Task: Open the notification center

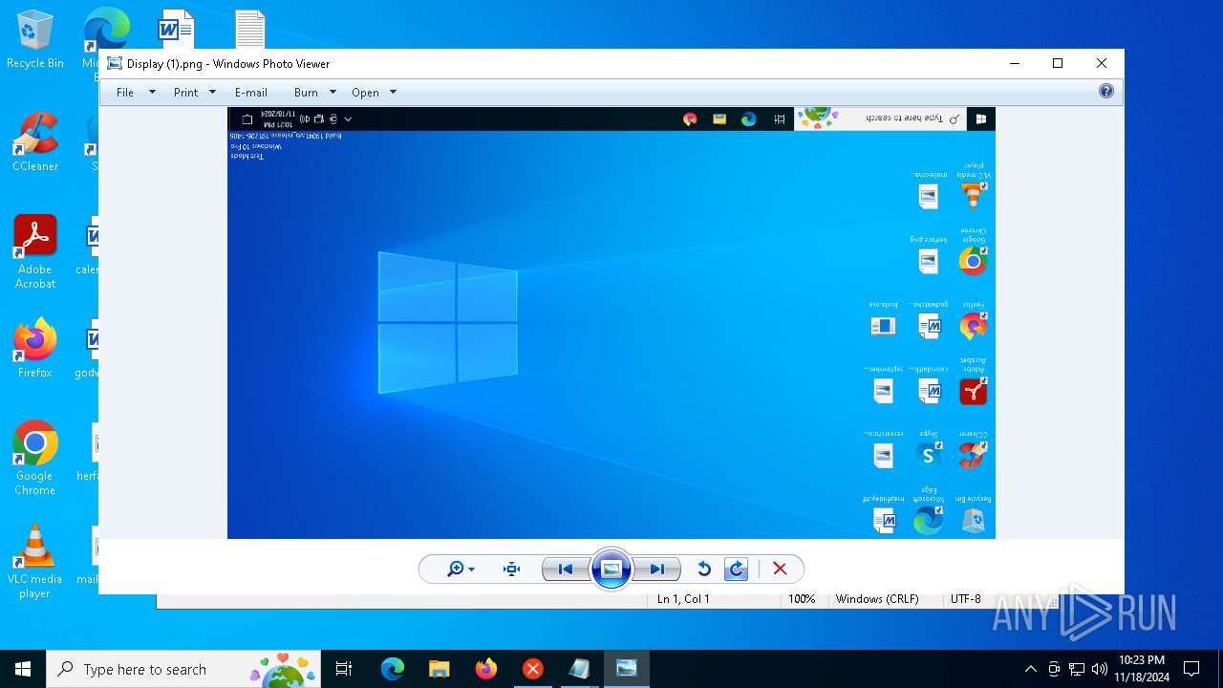Action: [x=1191, y=669]
